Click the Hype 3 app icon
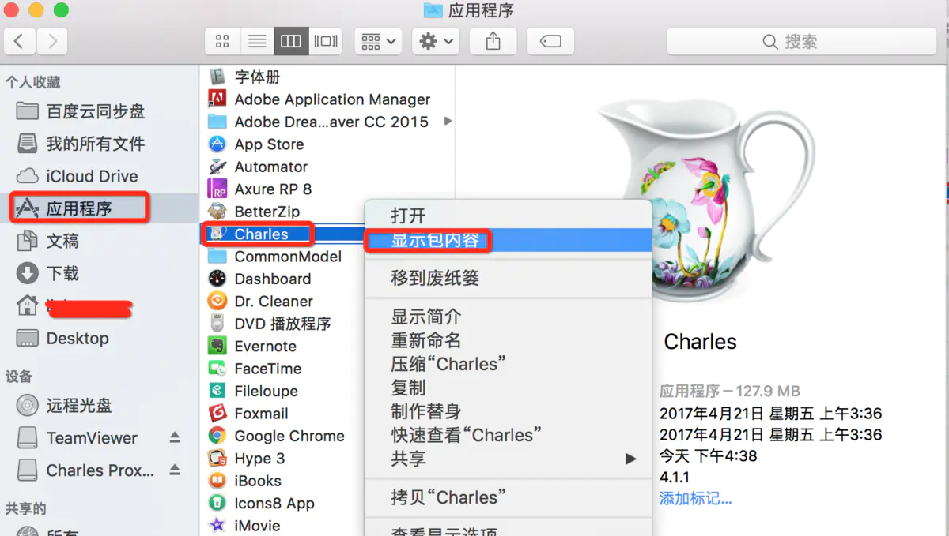 [217, 458]
